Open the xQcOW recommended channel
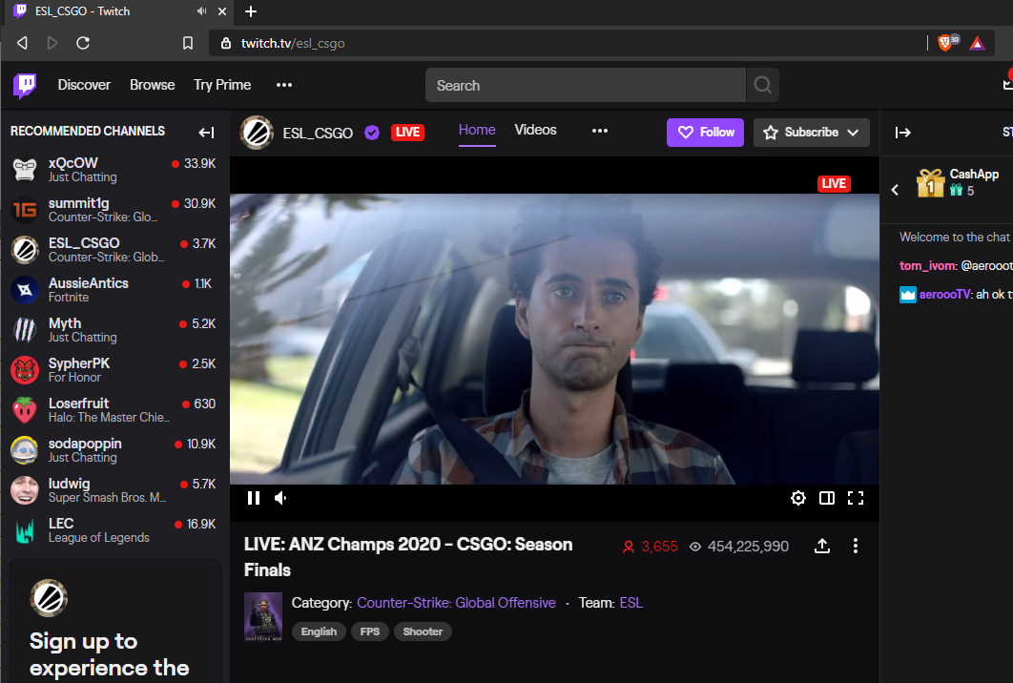This screenshot has width=1013, height=683. [x=115, y=169]
